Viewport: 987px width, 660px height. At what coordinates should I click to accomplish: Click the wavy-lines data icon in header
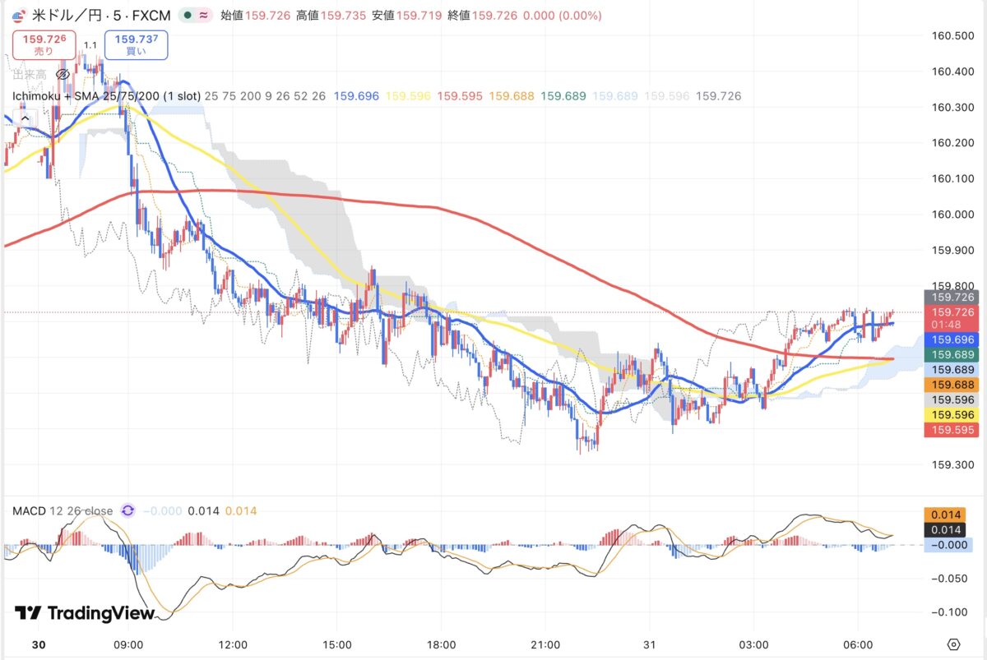pos(204,16)
